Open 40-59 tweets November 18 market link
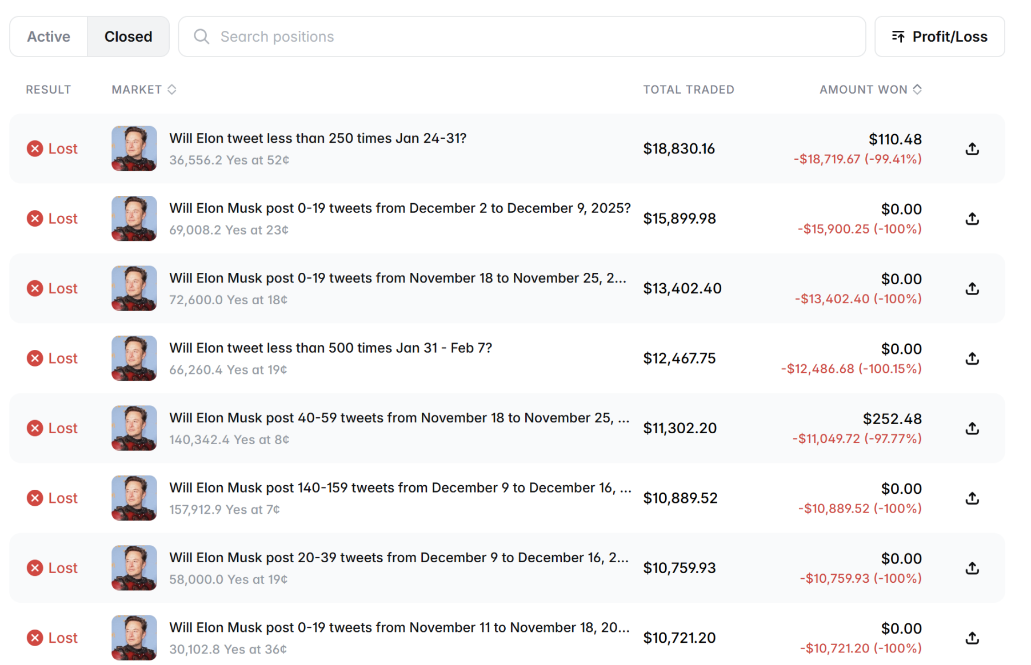The image size is (1031, 665). click(399, 418)
